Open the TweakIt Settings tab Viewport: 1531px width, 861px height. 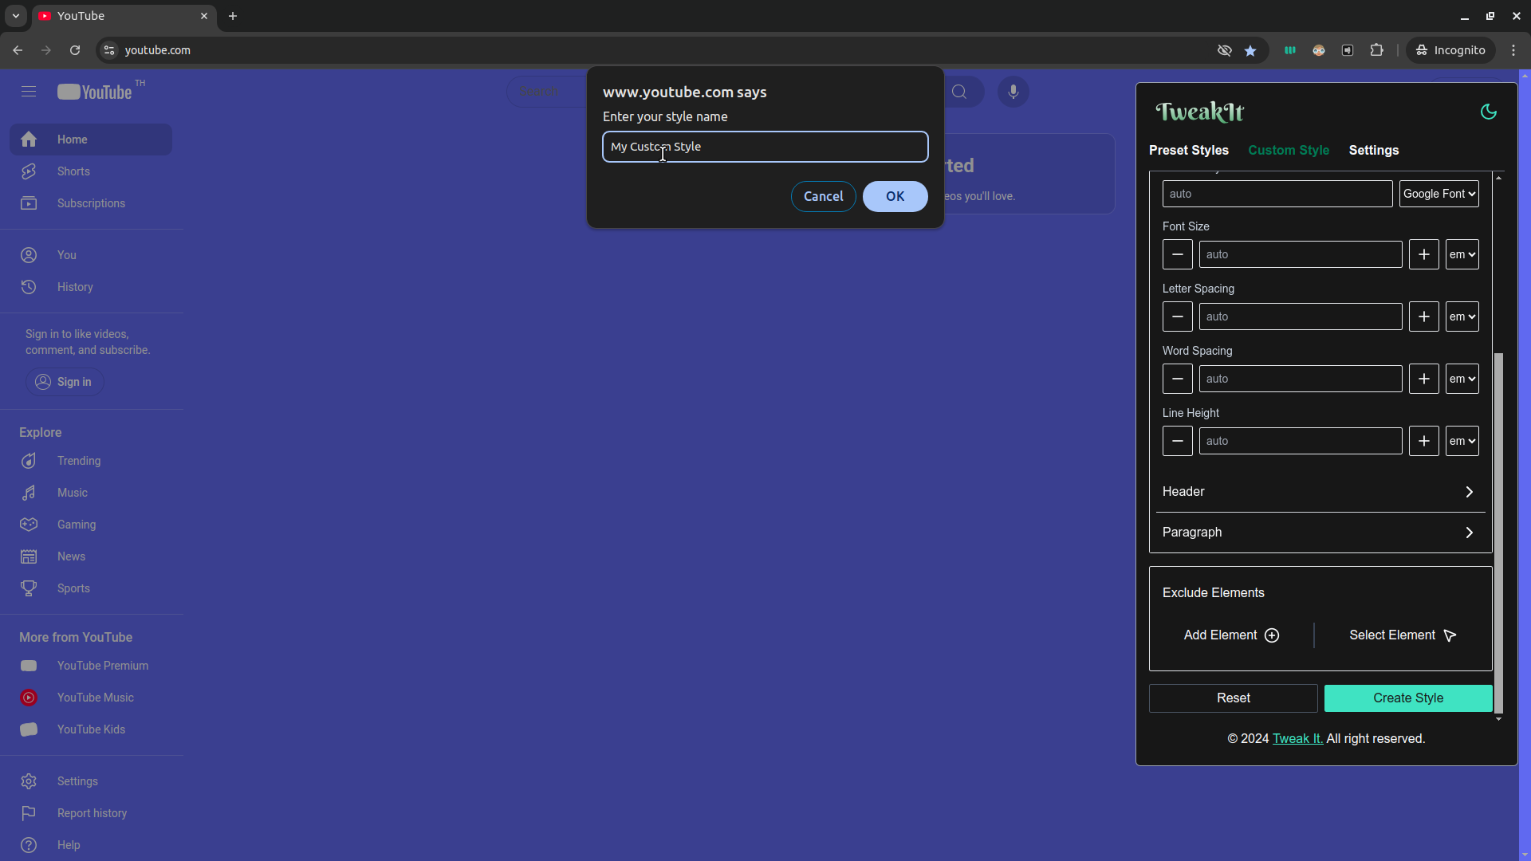1373,151
